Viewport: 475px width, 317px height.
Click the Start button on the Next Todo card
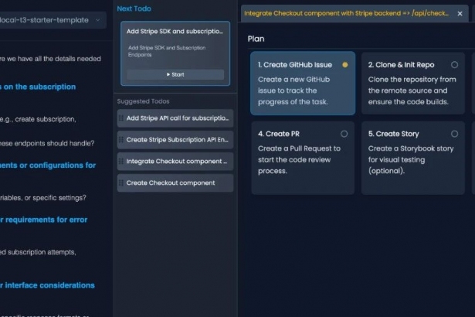pyautogui.click(x=175, y=74)
